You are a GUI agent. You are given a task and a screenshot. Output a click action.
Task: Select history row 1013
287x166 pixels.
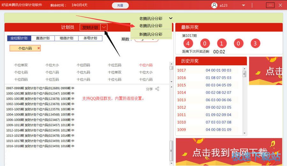pyautogui.click(x=209, y=100)
